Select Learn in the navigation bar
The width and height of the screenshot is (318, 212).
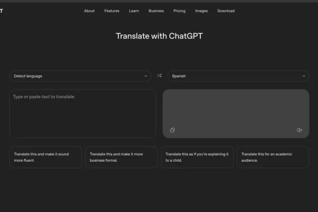pyautogui.click(x=134, y=11)
